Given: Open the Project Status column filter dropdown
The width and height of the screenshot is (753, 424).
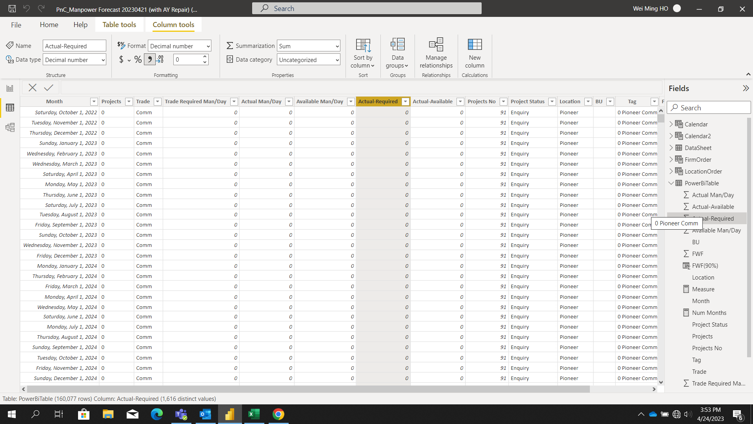Looking at the screenshot, I should point(552,102).
